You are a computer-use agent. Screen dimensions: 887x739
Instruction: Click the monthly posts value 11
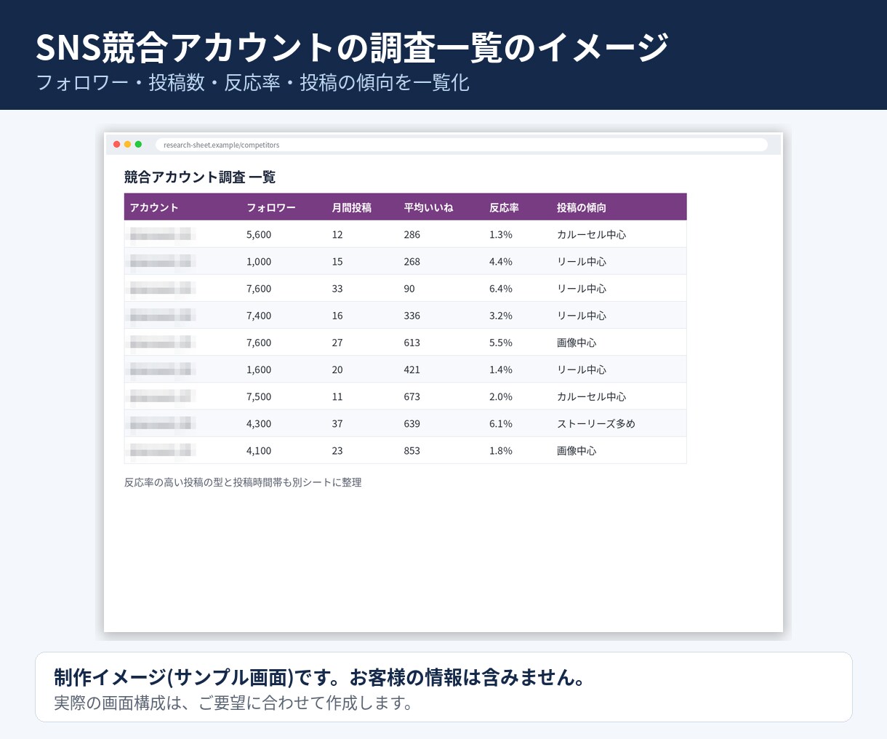click(x=337, y=396)
